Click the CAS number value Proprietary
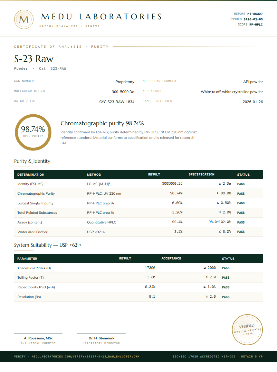Screen dimensions: 277x372 [x=125, y=82]
